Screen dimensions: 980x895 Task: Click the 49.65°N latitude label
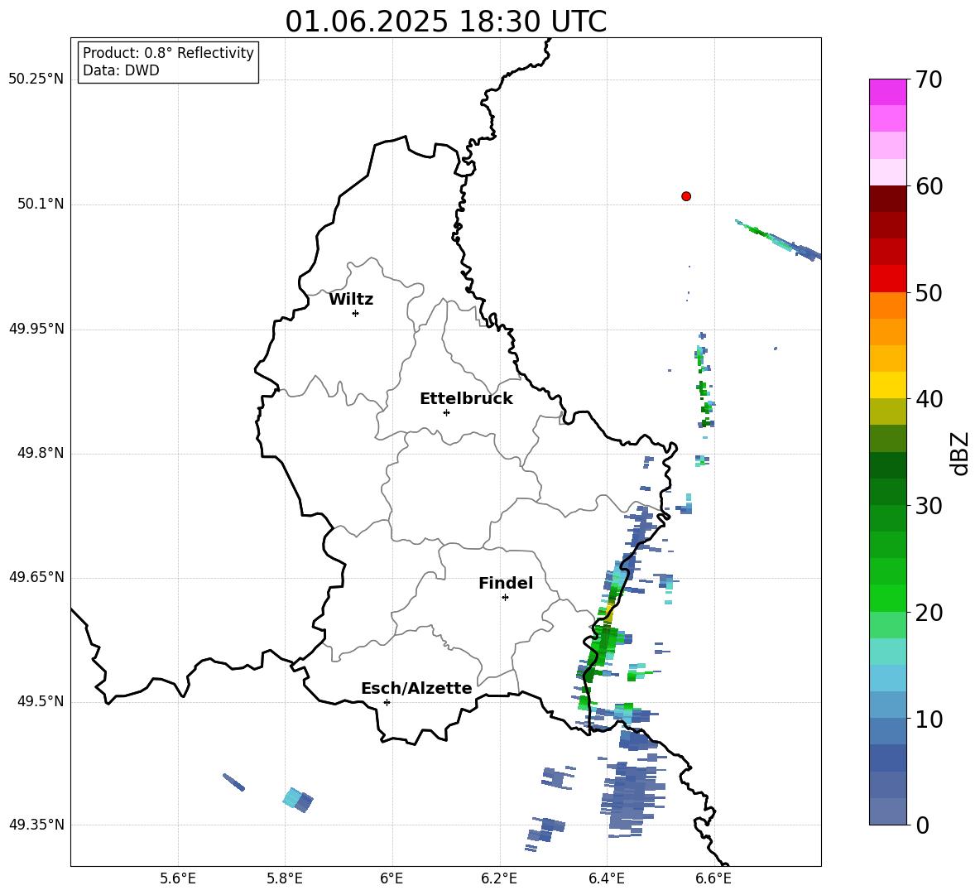pyautogui.click(x=36, y=577)
